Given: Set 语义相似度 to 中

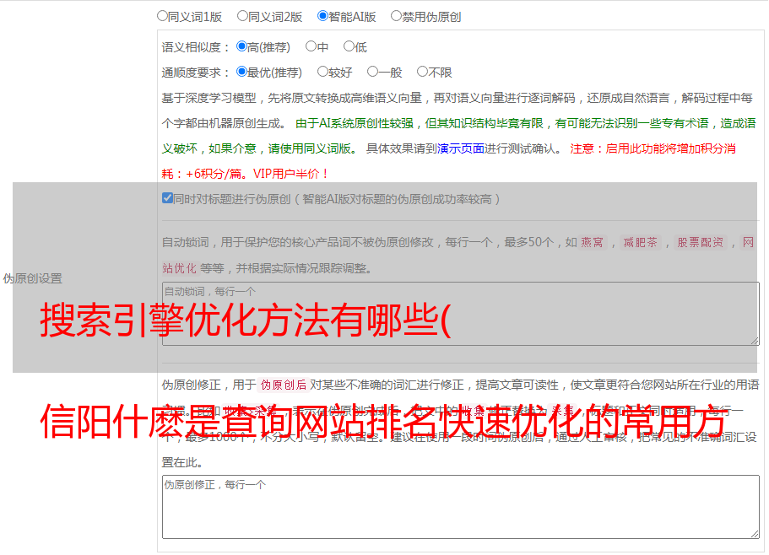Looking at the screenshot, I should 311,46.
